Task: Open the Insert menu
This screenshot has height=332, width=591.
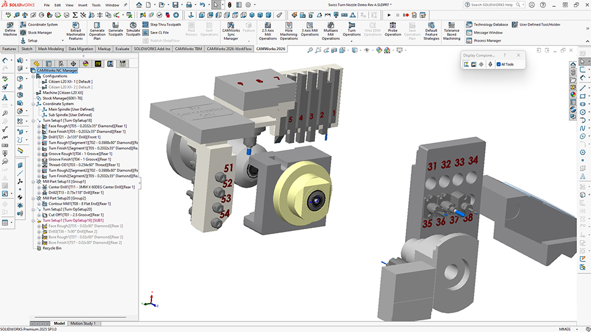Action: 82,5
